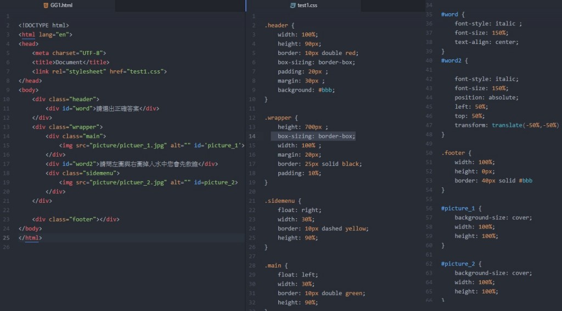
Task: Click the '#picture_1 {' selector line
Action: pos(461,208)
